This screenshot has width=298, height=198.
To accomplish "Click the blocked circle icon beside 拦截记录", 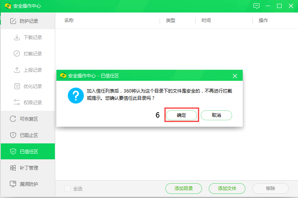I will pos(17,54).
